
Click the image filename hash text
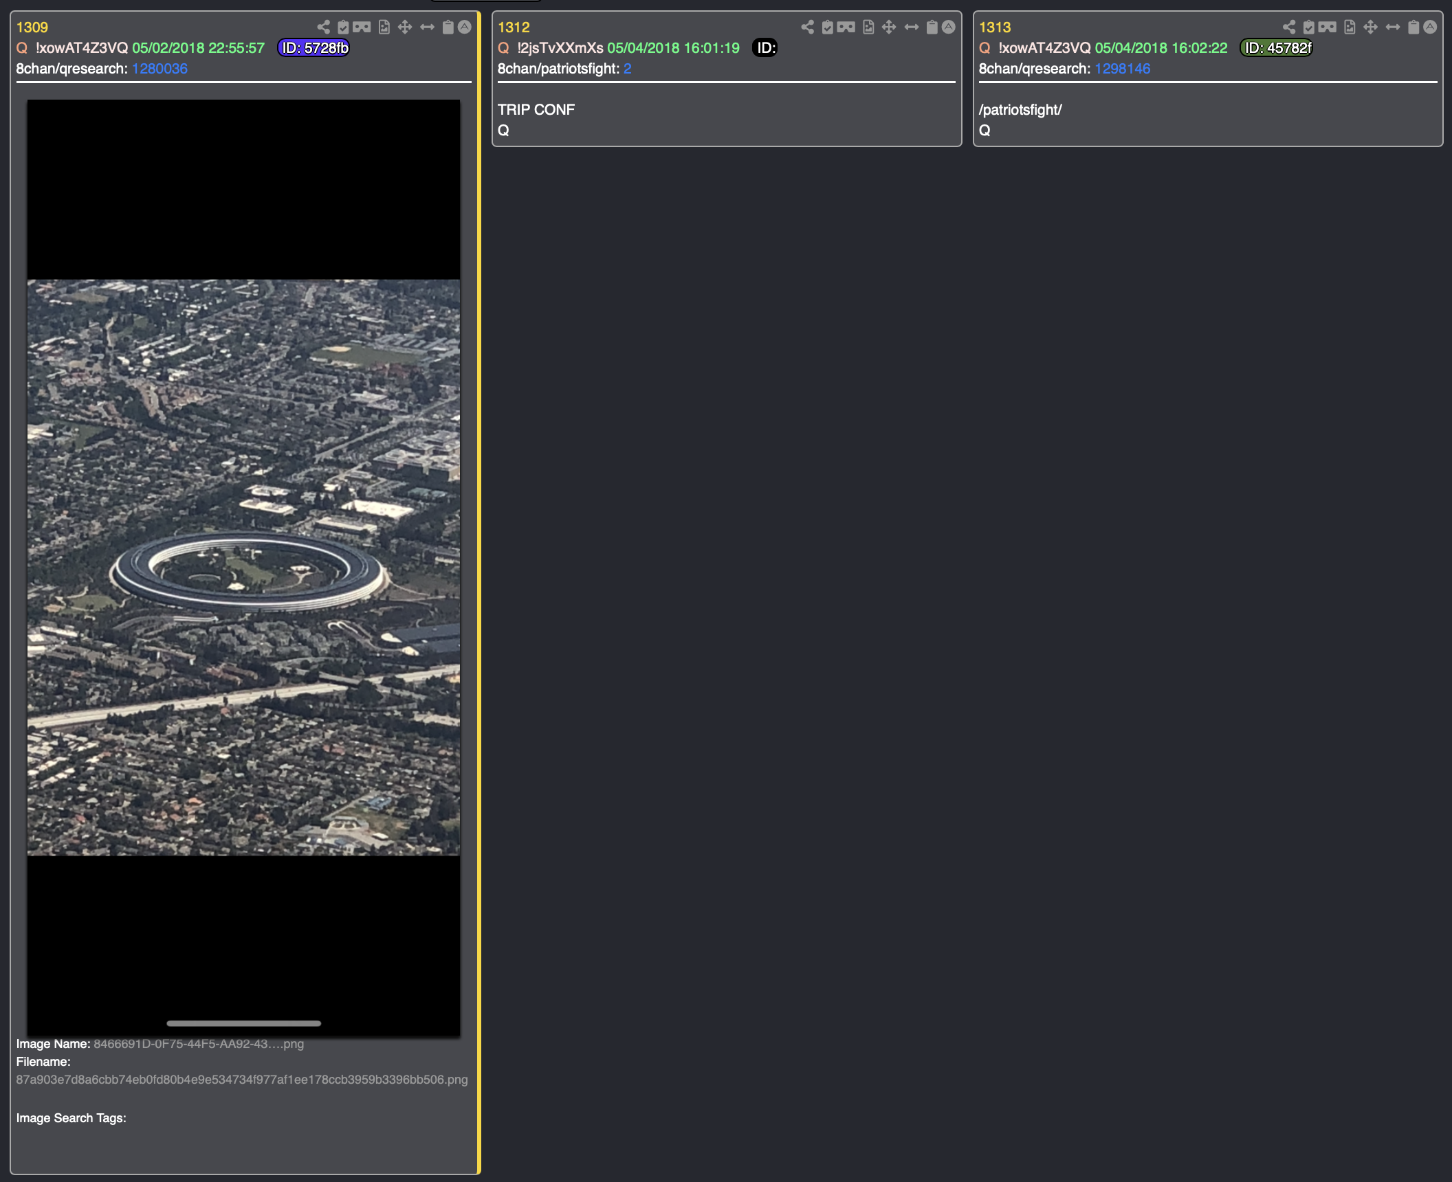point(241,1080)
